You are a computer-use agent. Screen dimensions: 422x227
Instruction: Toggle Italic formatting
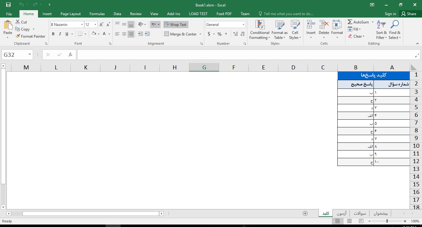(60, 34)
